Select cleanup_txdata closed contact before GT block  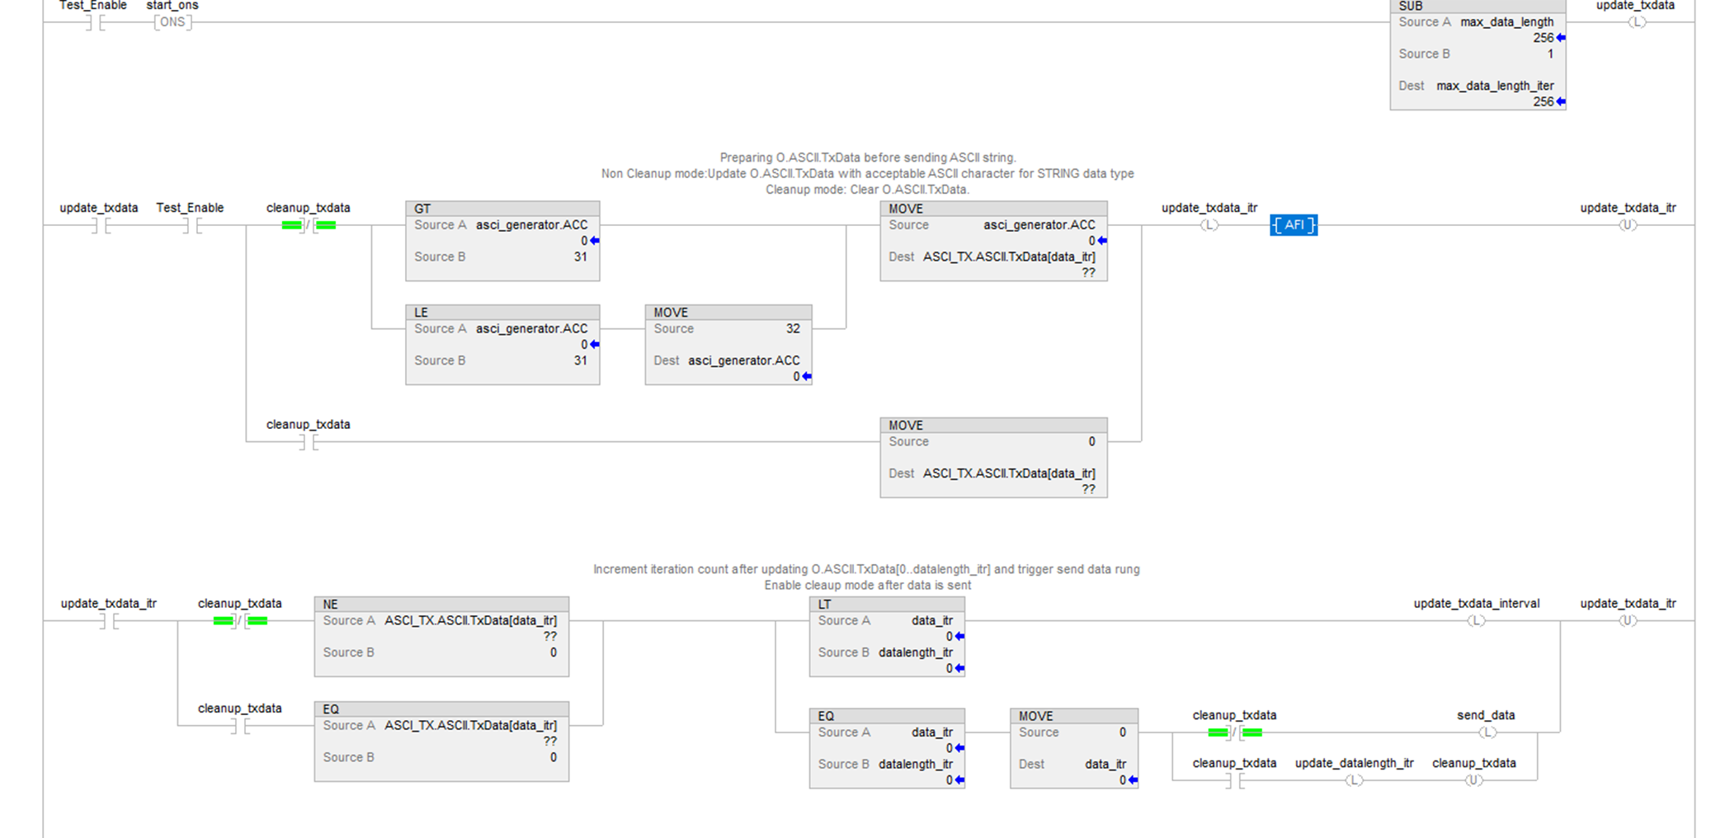(309, 225)
